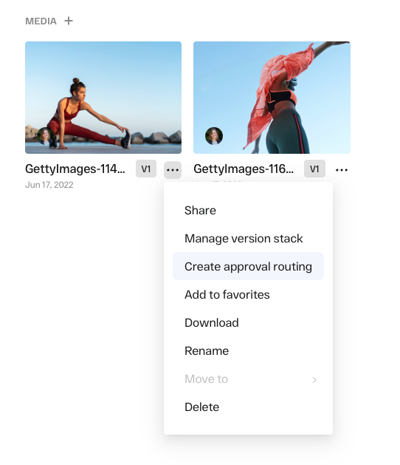
Task: Click the GettyImages-114 file name
Action: (x=75, y=169)
